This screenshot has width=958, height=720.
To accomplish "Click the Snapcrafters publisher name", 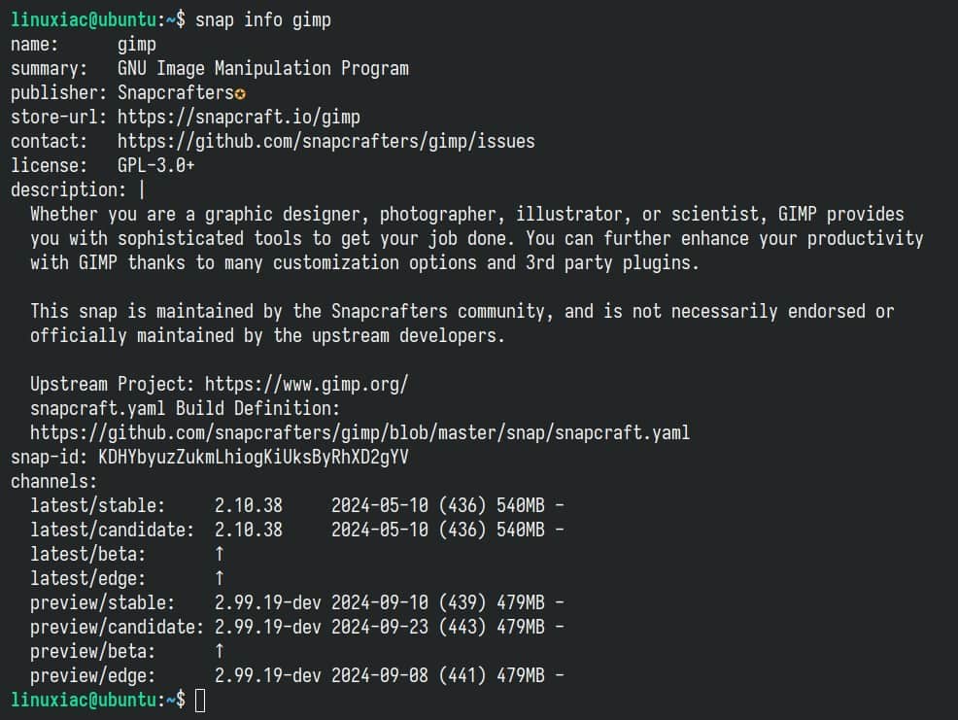I will point(176,93).
